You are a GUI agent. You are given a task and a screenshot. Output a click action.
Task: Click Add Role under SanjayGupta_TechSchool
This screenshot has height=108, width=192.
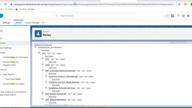point(45,50)
